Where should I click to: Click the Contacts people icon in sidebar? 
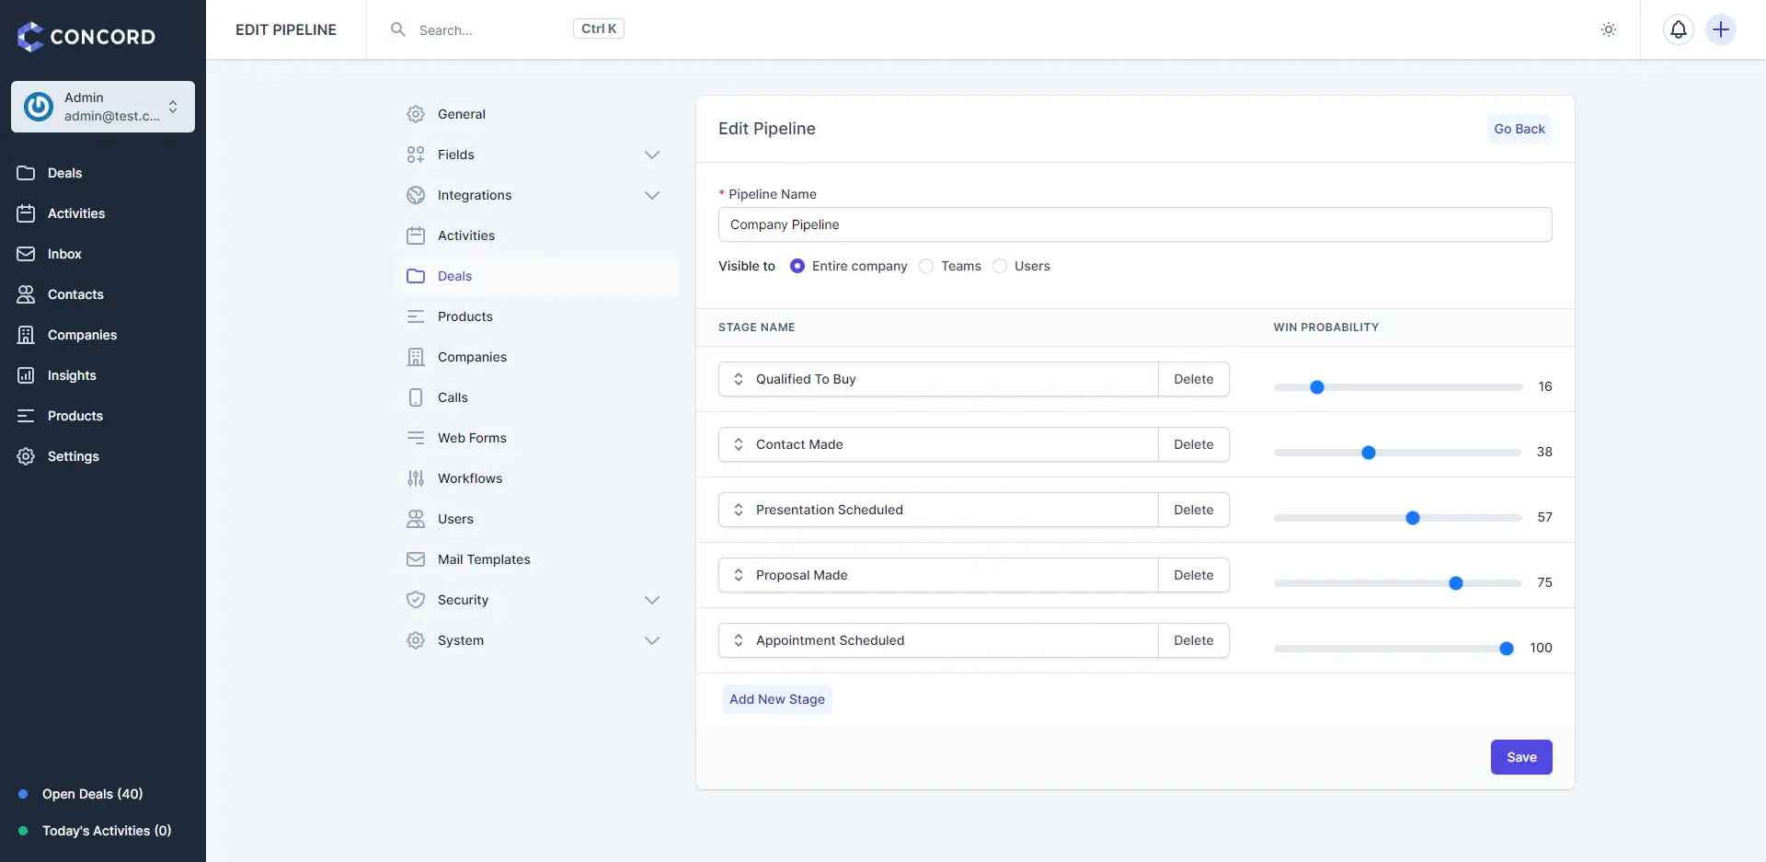click(x=26, y=294)
